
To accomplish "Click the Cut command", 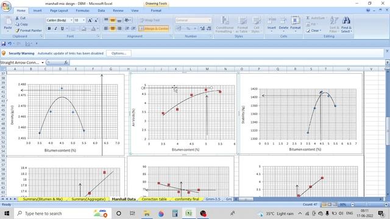I will 20,18.
